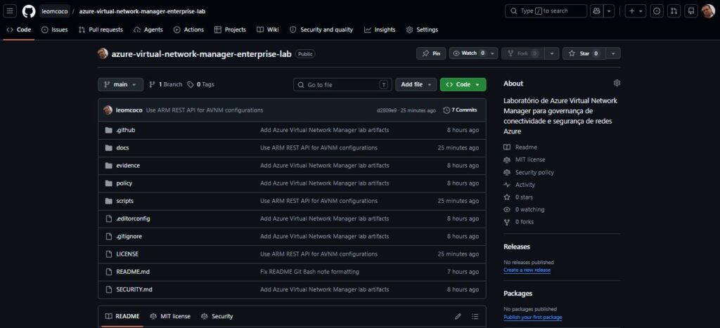Switch to the Issues tab
720x328 pixels.
click(54, 29)
